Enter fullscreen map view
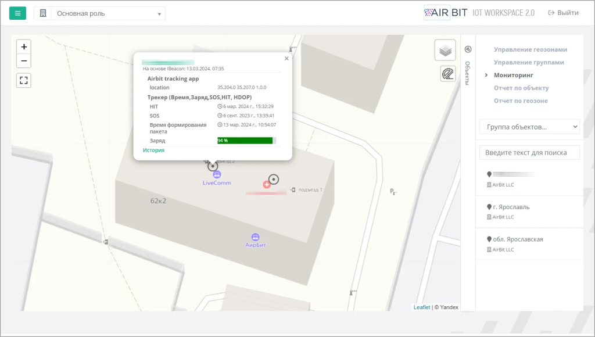The height and width of the screenshot is (337, 595). (24, 81)
